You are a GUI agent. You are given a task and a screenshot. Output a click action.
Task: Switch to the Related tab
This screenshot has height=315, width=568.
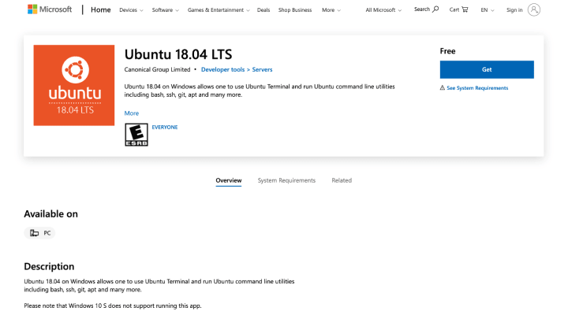click(342, 180)
